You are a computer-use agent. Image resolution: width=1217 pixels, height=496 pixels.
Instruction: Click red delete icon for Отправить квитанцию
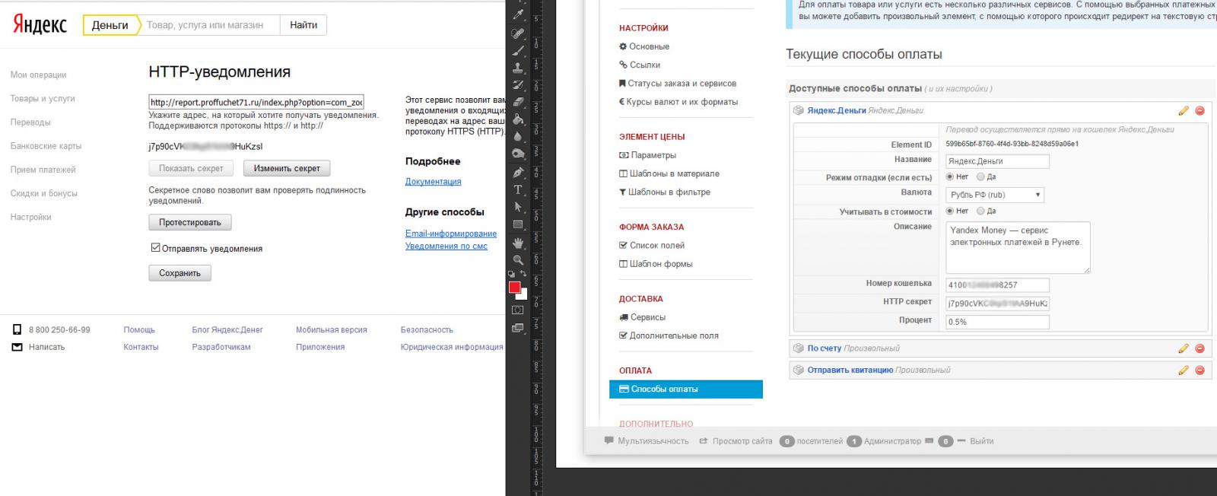click(1200, 370)
